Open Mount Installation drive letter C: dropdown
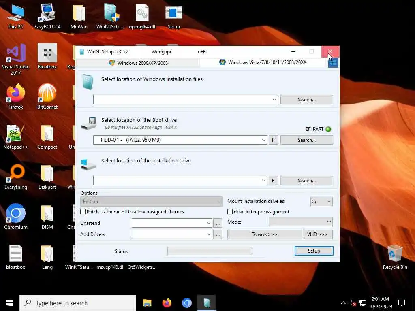Screen dimensions: 415x311 pos(321,202)
